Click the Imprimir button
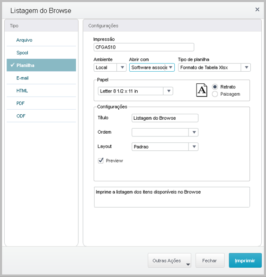The height and width of the screenshot is (277, 266). coord(245,260)
